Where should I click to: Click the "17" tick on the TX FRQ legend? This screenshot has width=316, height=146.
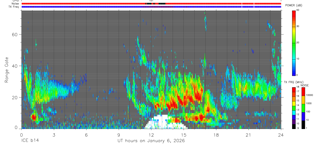(298, 91)
